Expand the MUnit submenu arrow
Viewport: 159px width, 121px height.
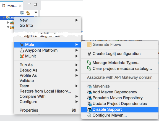(77, 56)
